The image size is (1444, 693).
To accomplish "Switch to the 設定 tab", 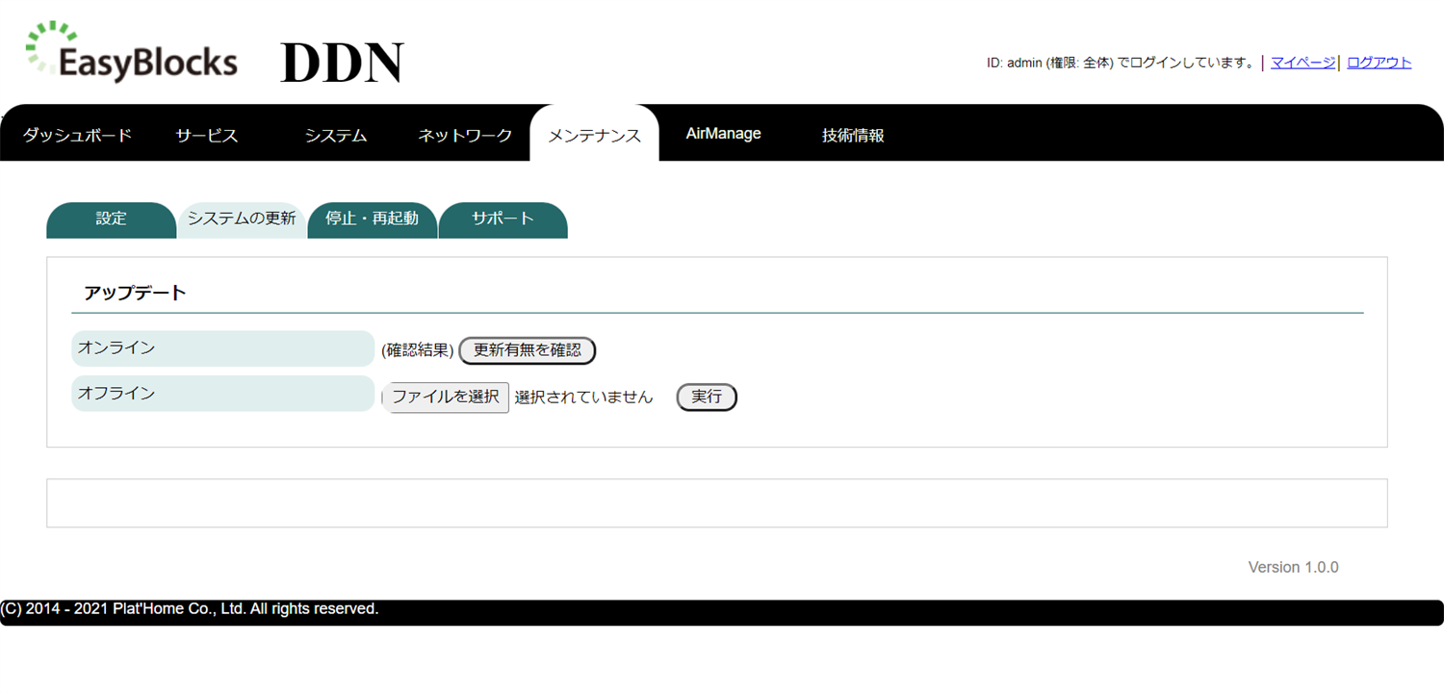I will coord(111,218).
